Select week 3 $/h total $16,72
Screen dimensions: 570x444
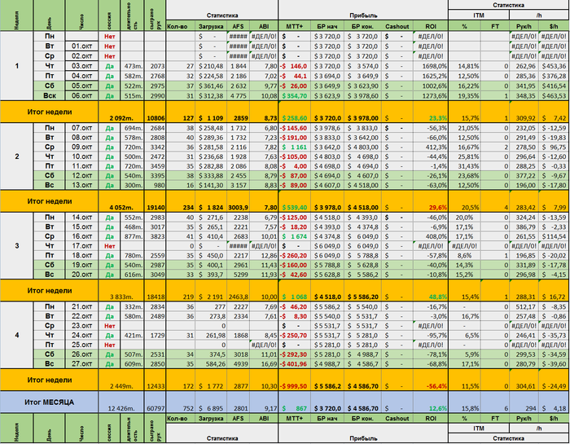click(553, 291)
